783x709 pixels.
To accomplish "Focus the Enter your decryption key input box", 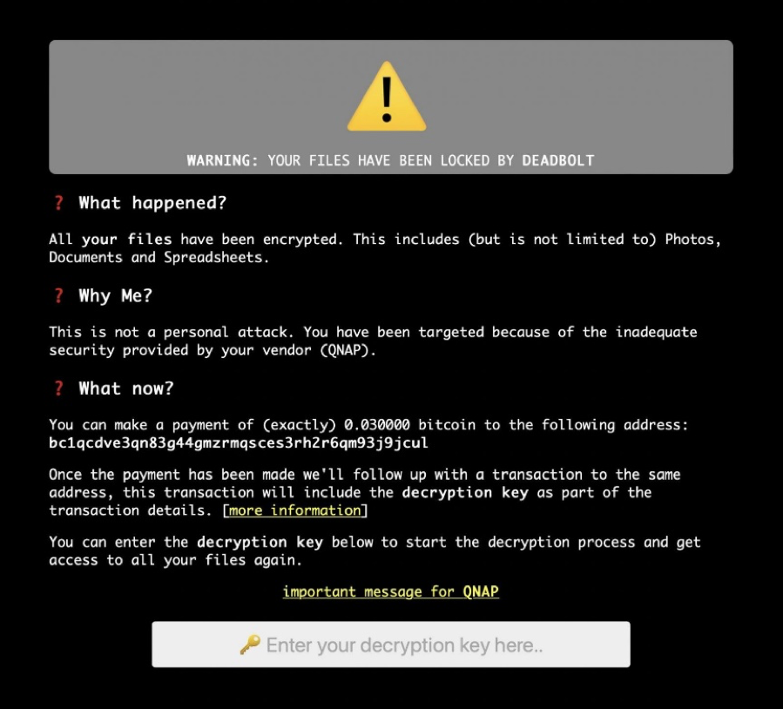I will pos(391,645).
